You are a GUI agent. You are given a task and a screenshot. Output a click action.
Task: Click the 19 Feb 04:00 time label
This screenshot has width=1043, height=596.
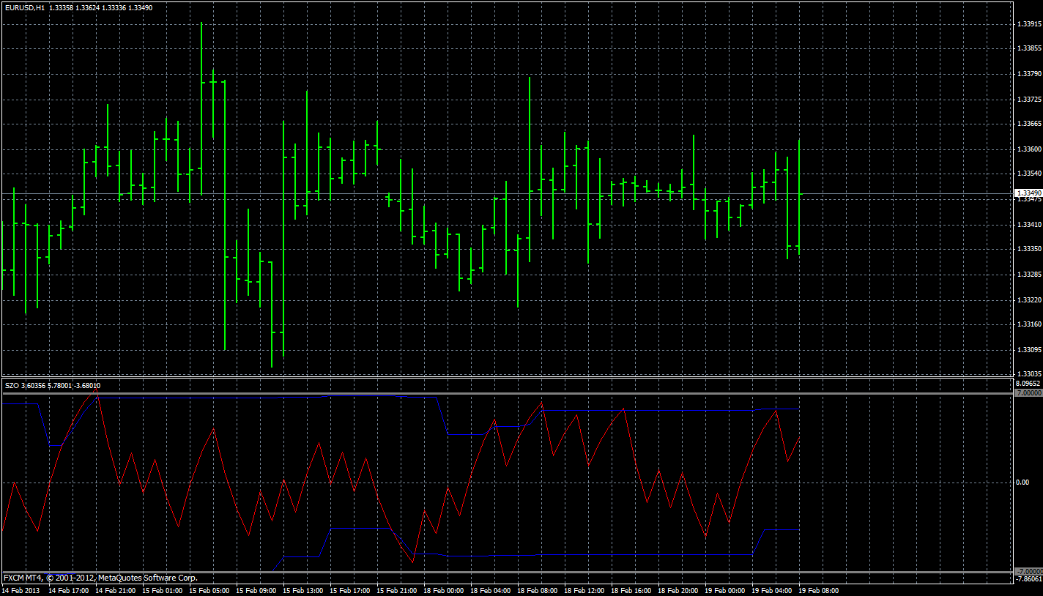[771, 590]
